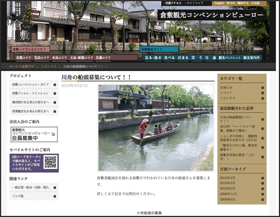This screenshot has height=217, width=280.
Task: Click arrow beside 2010年「ハートランド倉敷」開催のご案内!
Action: (263, 129)
